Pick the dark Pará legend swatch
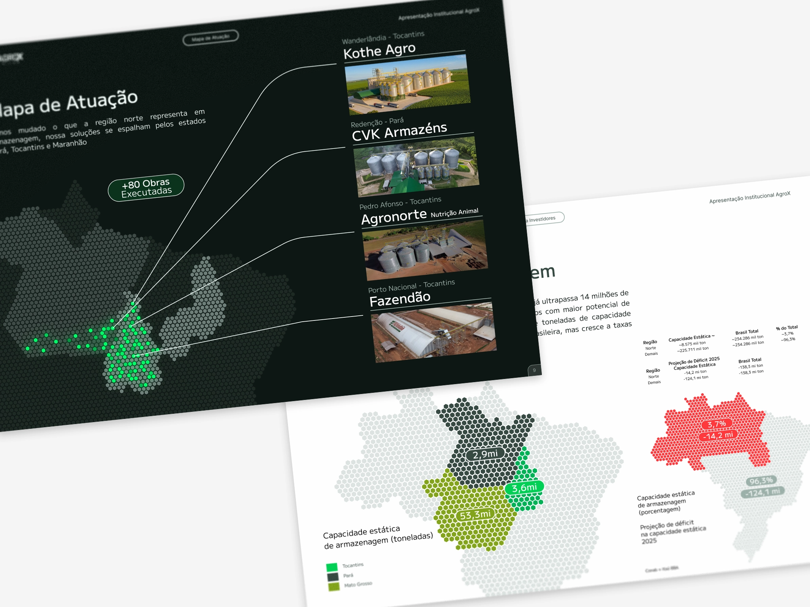The width and height of the screenshot is (810, 607). click(x=333, y=577)
